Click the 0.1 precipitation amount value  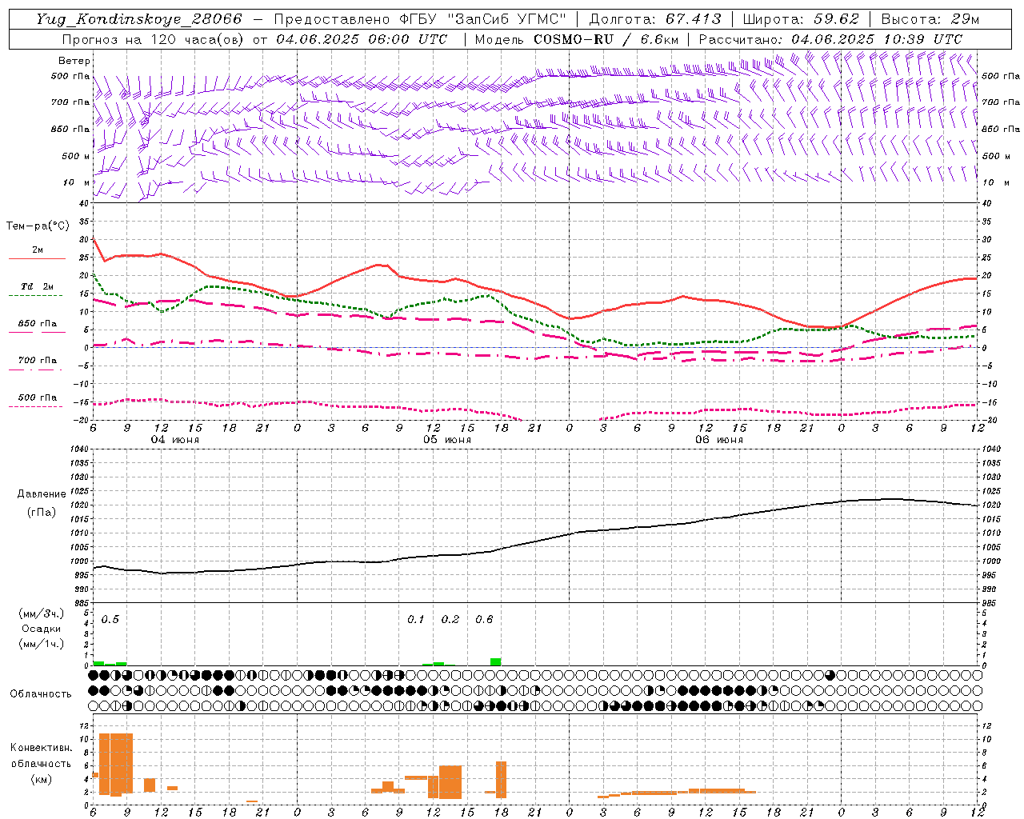coord(416,620)
